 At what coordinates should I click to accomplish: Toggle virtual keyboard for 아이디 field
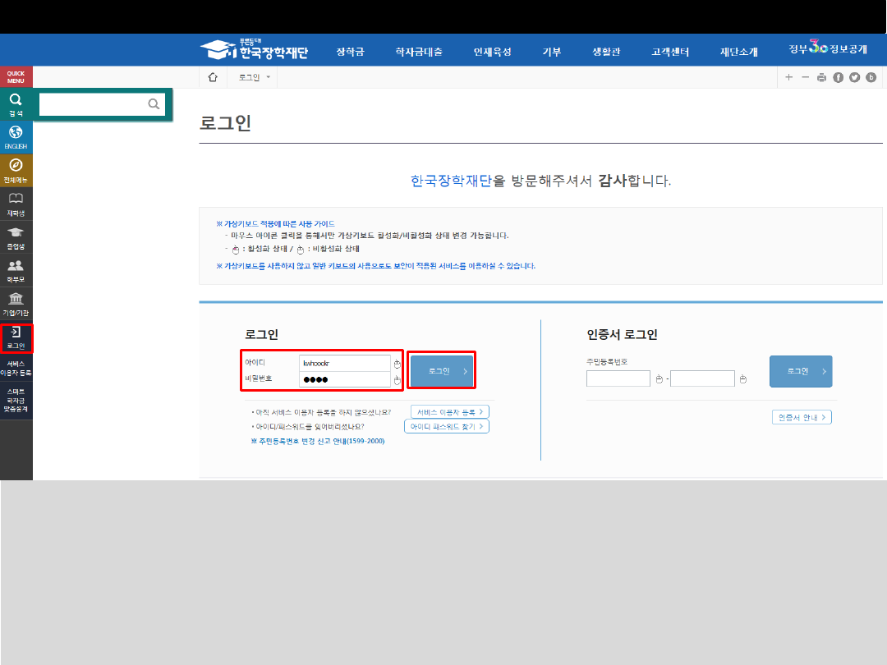coord(397,364)
